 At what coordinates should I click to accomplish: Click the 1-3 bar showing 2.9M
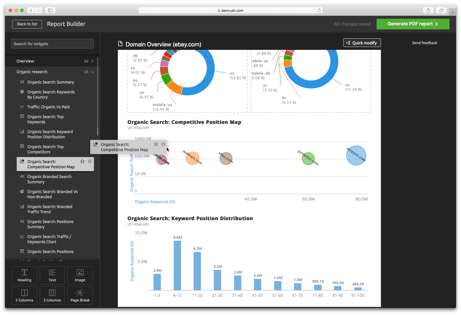[x=157, y=282]
